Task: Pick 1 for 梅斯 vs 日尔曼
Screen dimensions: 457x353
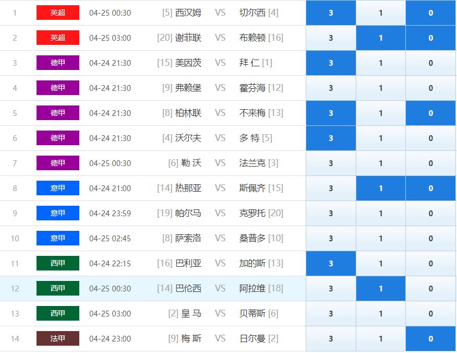Action: coord(381,339)
